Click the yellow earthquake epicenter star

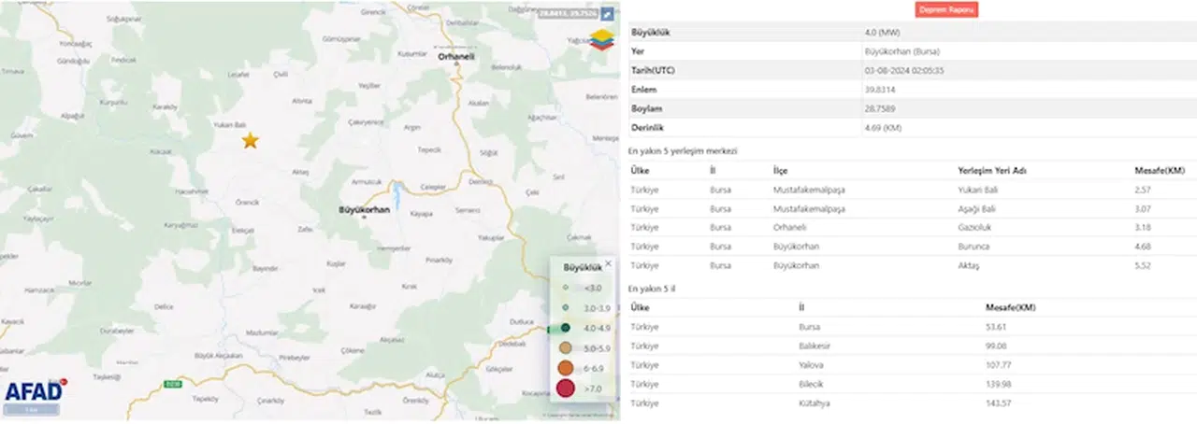click(x=250, y=141)
